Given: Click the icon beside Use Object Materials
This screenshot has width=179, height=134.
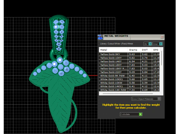Looking at the screenshot, I should coord(159,99).
